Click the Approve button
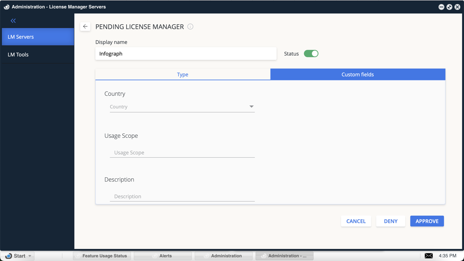This screenshot has height=261, width=464. tap(427, 221)
